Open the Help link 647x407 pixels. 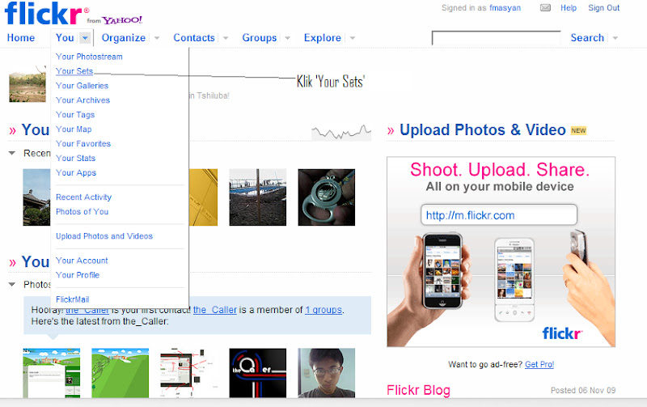point(569,8)
